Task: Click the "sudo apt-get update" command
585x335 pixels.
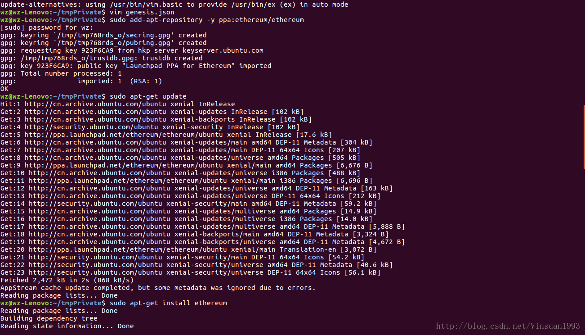Action: [x=148, y=96]
